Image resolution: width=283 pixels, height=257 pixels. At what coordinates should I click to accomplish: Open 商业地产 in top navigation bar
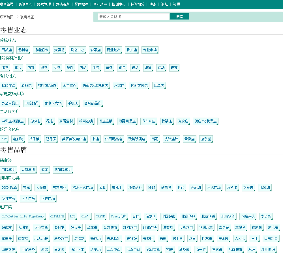click(100, 4)
